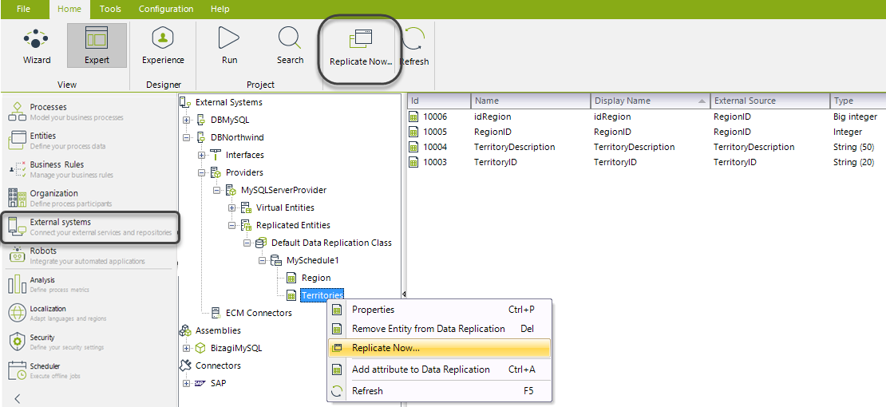Sort by the Display Name column header
Viewport: 886px width, 407px height.
click(x=651, y=101)
